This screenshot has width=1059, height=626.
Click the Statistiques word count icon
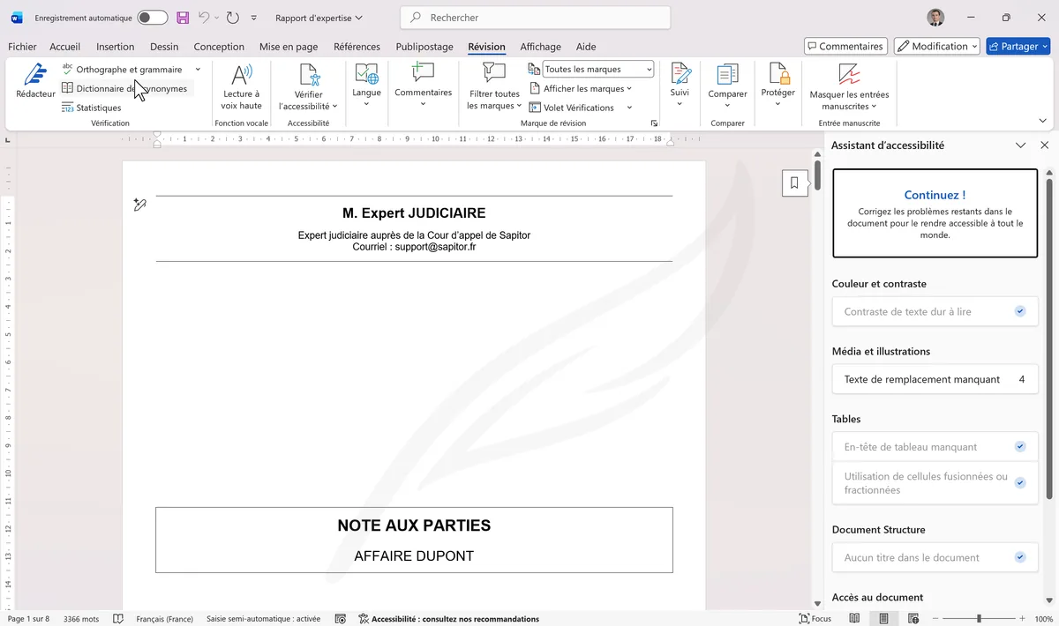(68, 108)
